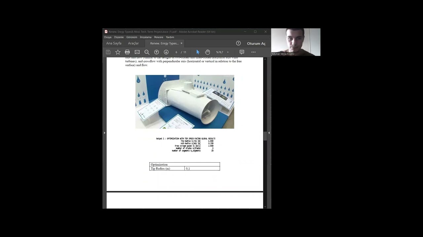Viewport: 423px width, 237px height.
Task: Go to previous page arrow
Action: coord(157,52)
